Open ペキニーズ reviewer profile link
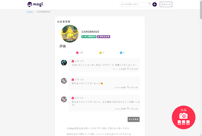 [x=116, y=69]
